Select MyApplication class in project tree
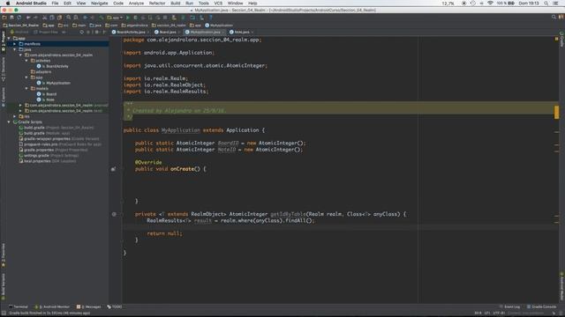The width and height of the screenshot is (565, 317). pos(54,83)
